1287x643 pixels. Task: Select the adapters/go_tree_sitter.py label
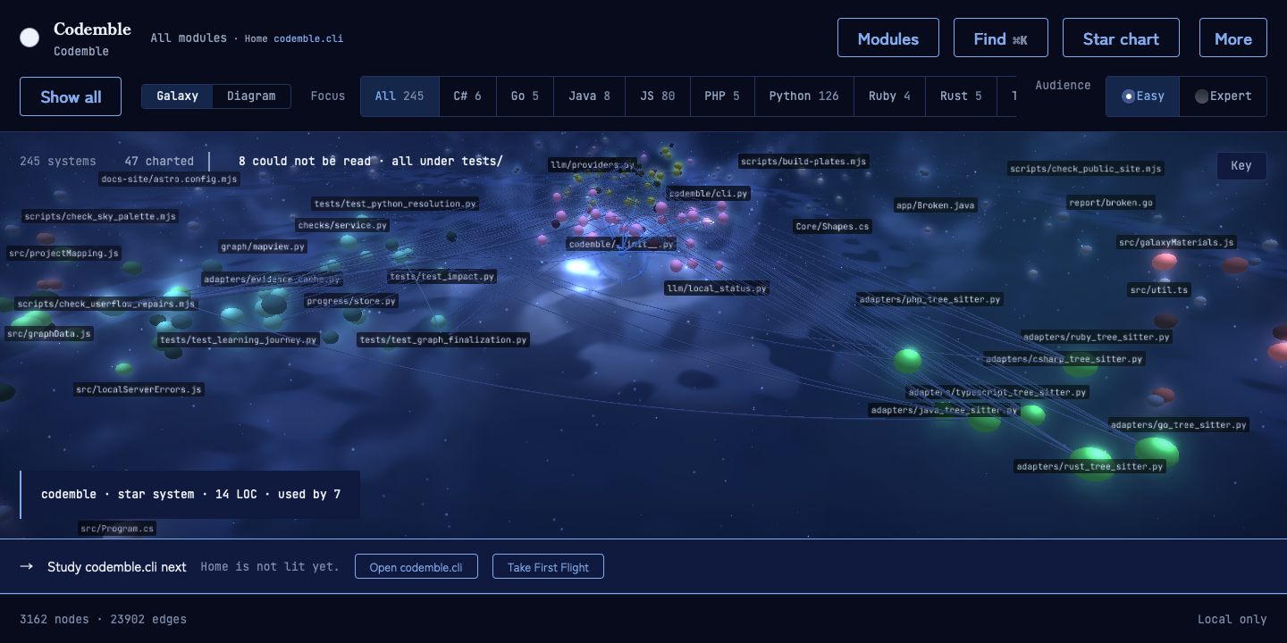[1178, 425]
